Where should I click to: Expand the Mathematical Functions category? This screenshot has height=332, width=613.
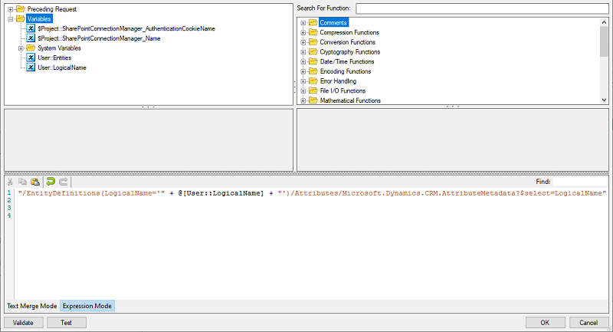click(303, 101)
